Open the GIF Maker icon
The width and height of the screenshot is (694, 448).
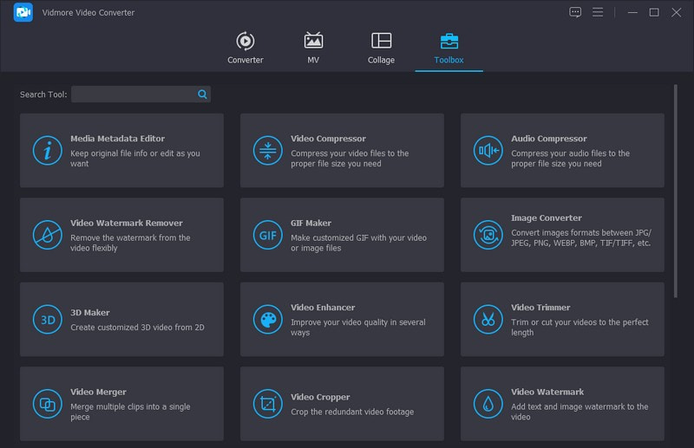tap(268, 235)
